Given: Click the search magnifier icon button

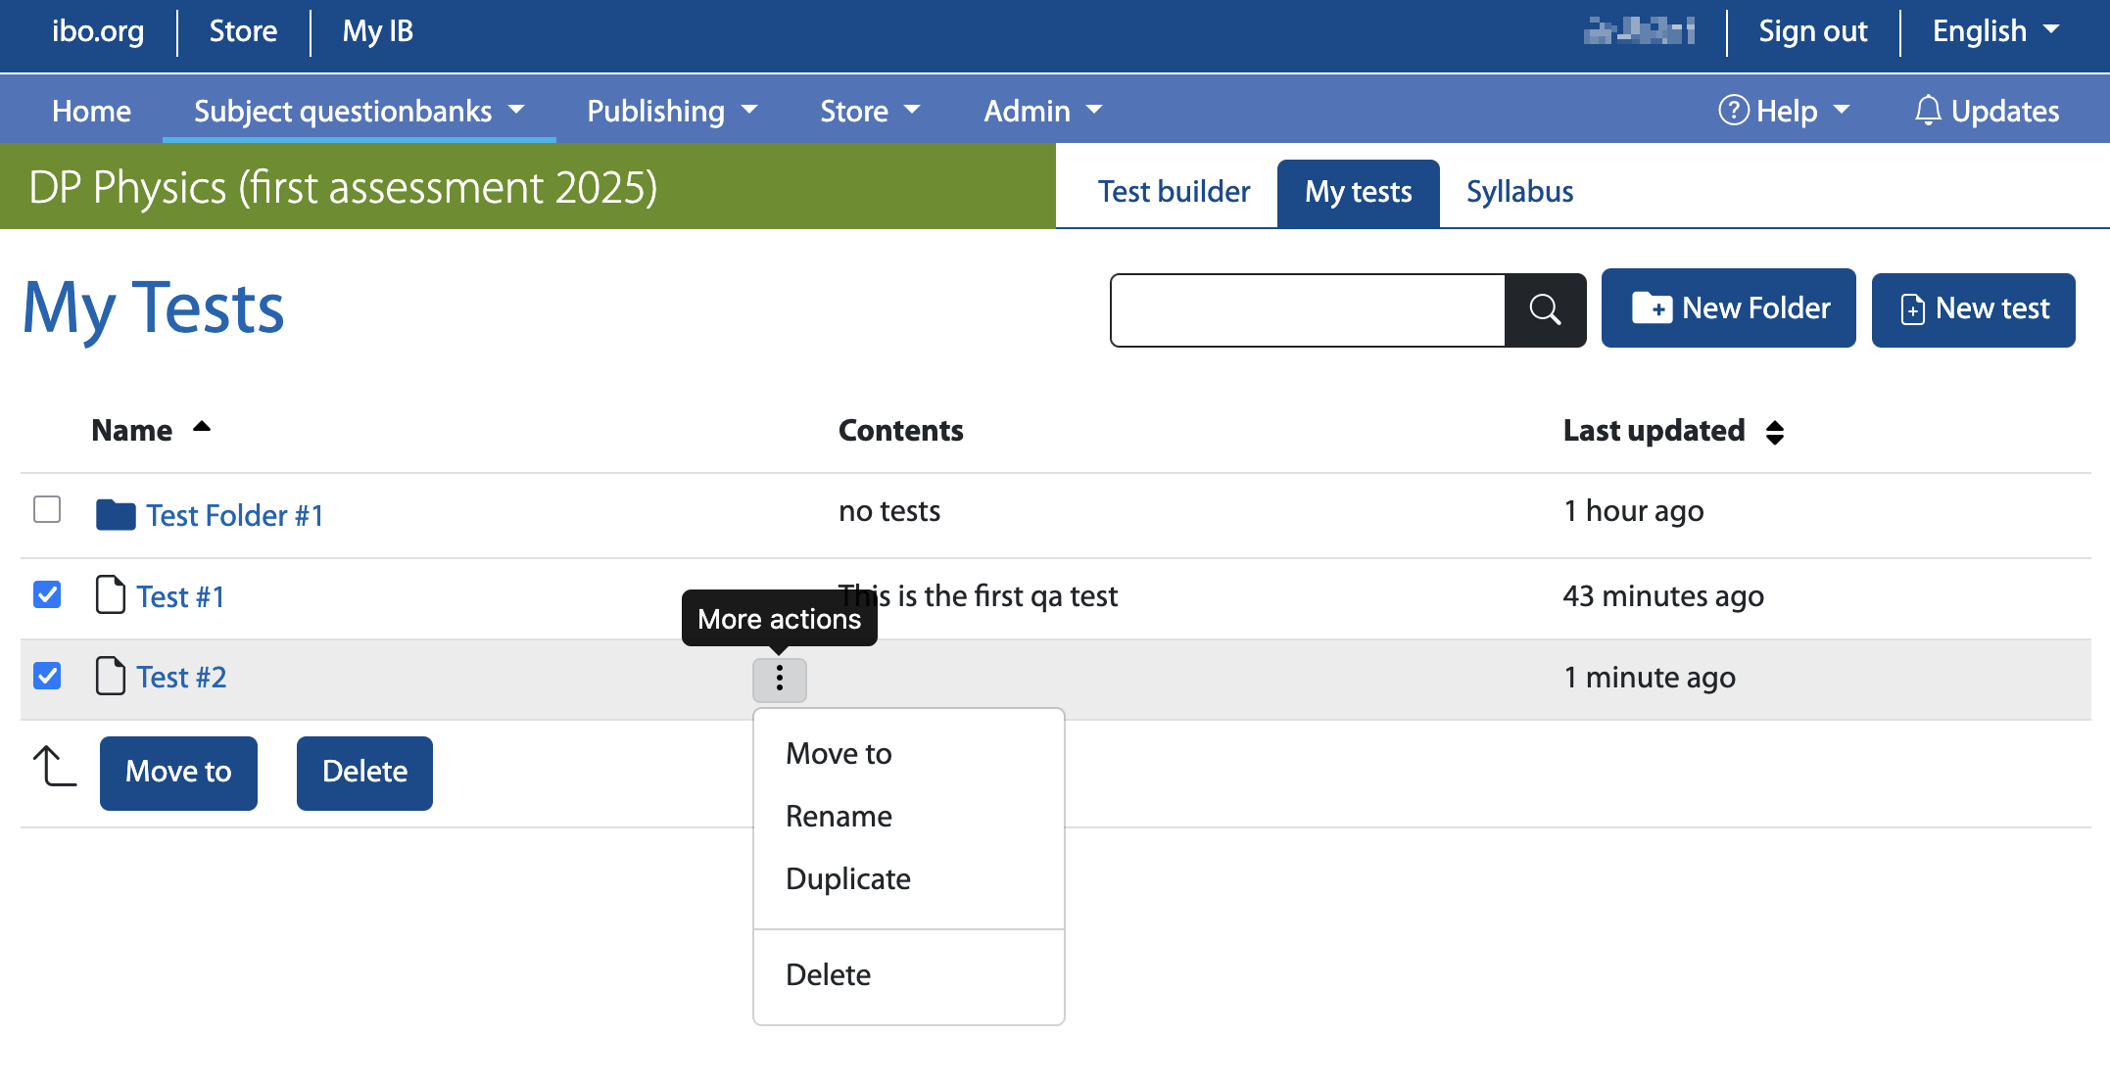Looking at the screenshot, I should [1545, 309].
